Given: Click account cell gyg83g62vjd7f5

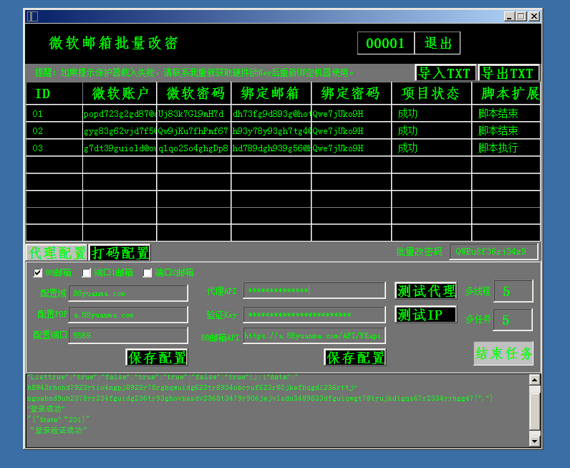Looking at the screenshot, I should (120, 131).
